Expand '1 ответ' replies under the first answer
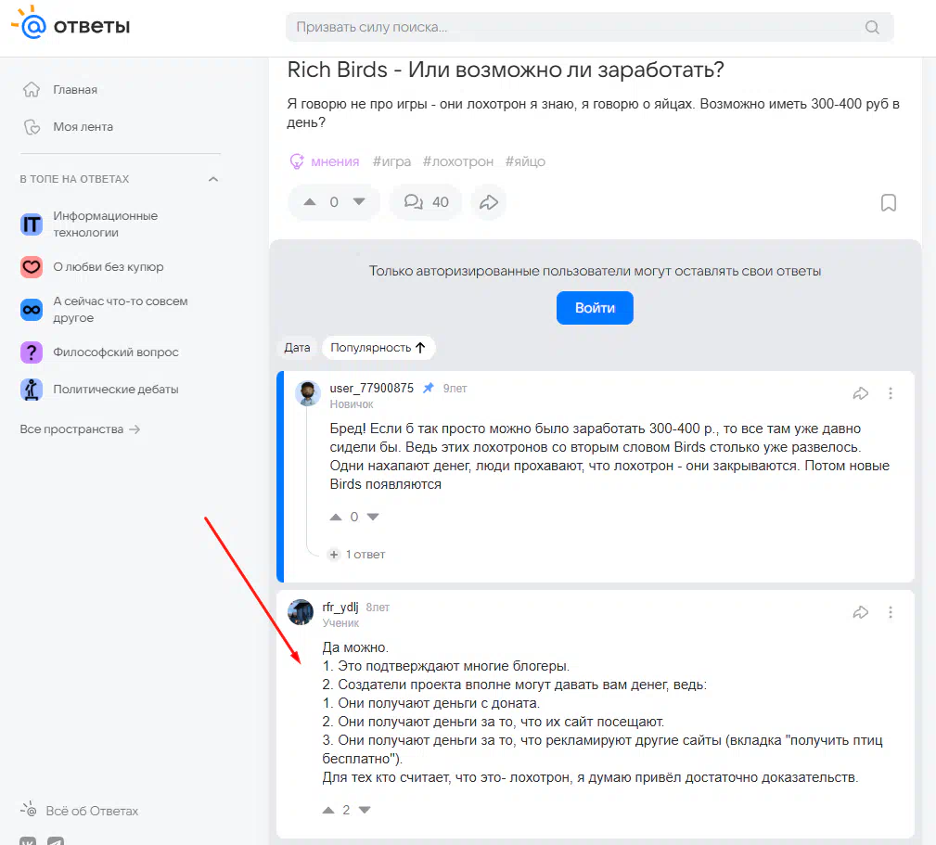The height and width of the screenshot is (845, 936). coord(357,555)
